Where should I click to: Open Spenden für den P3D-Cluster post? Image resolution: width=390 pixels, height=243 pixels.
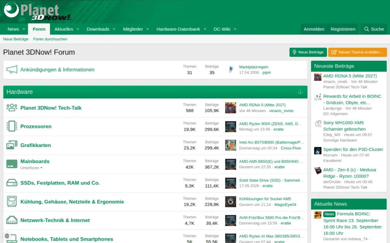[353, 150]
